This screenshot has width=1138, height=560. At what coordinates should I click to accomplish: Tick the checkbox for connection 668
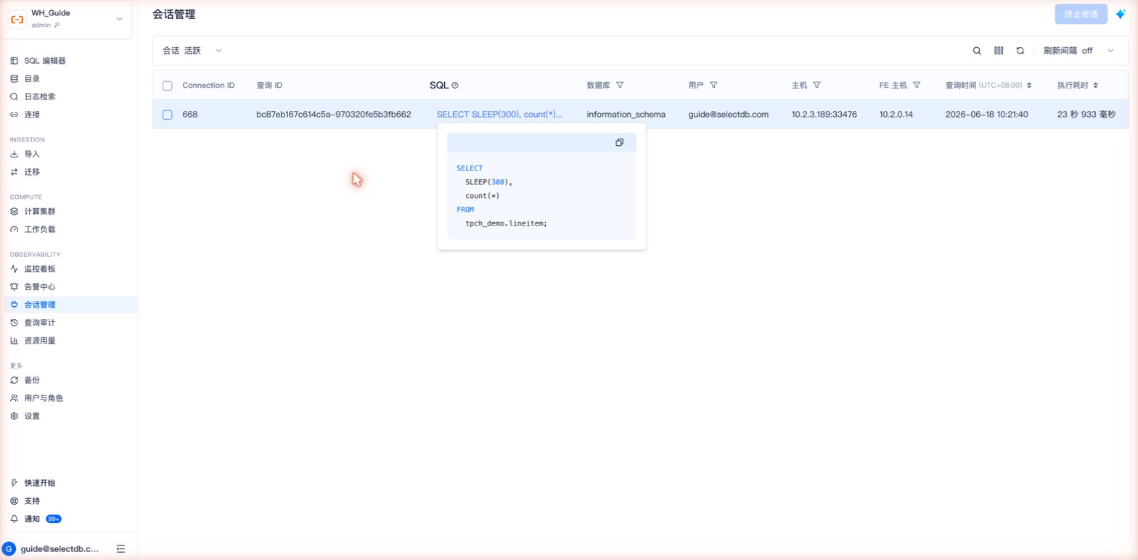click(168, 115)
